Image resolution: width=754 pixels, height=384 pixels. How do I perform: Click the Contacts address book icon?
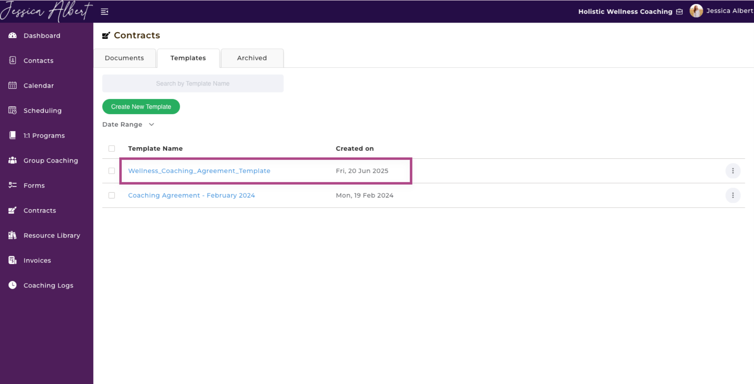click(x=13, y=60)
